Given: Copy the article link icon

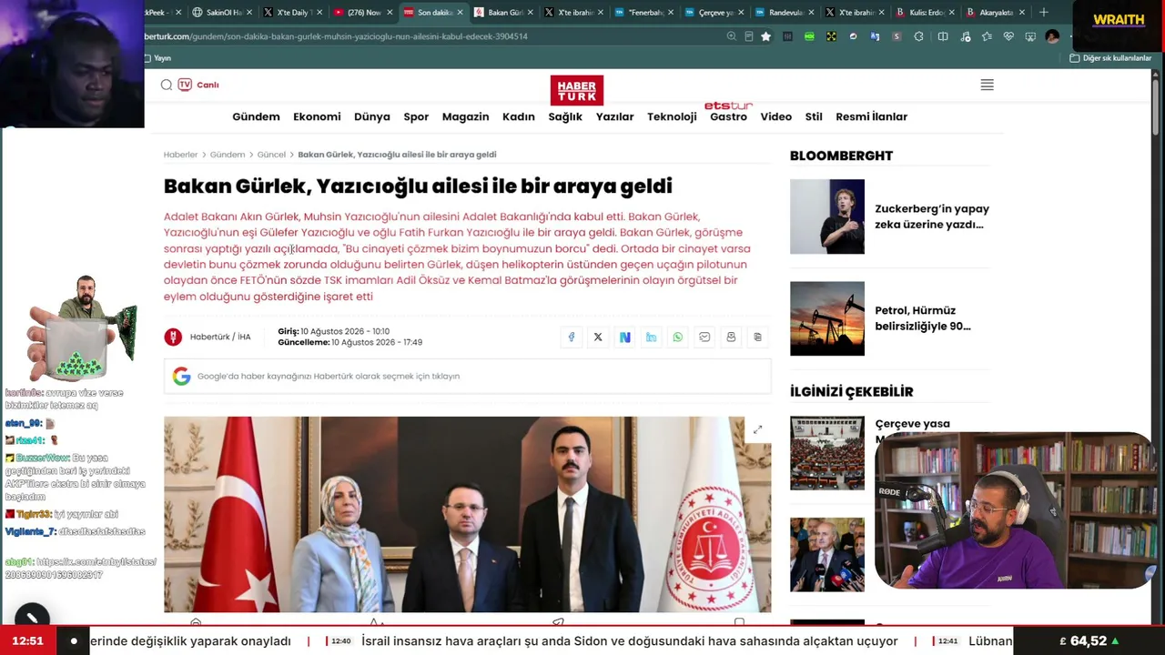Looking at the screenshot, I should click(757, 338).
